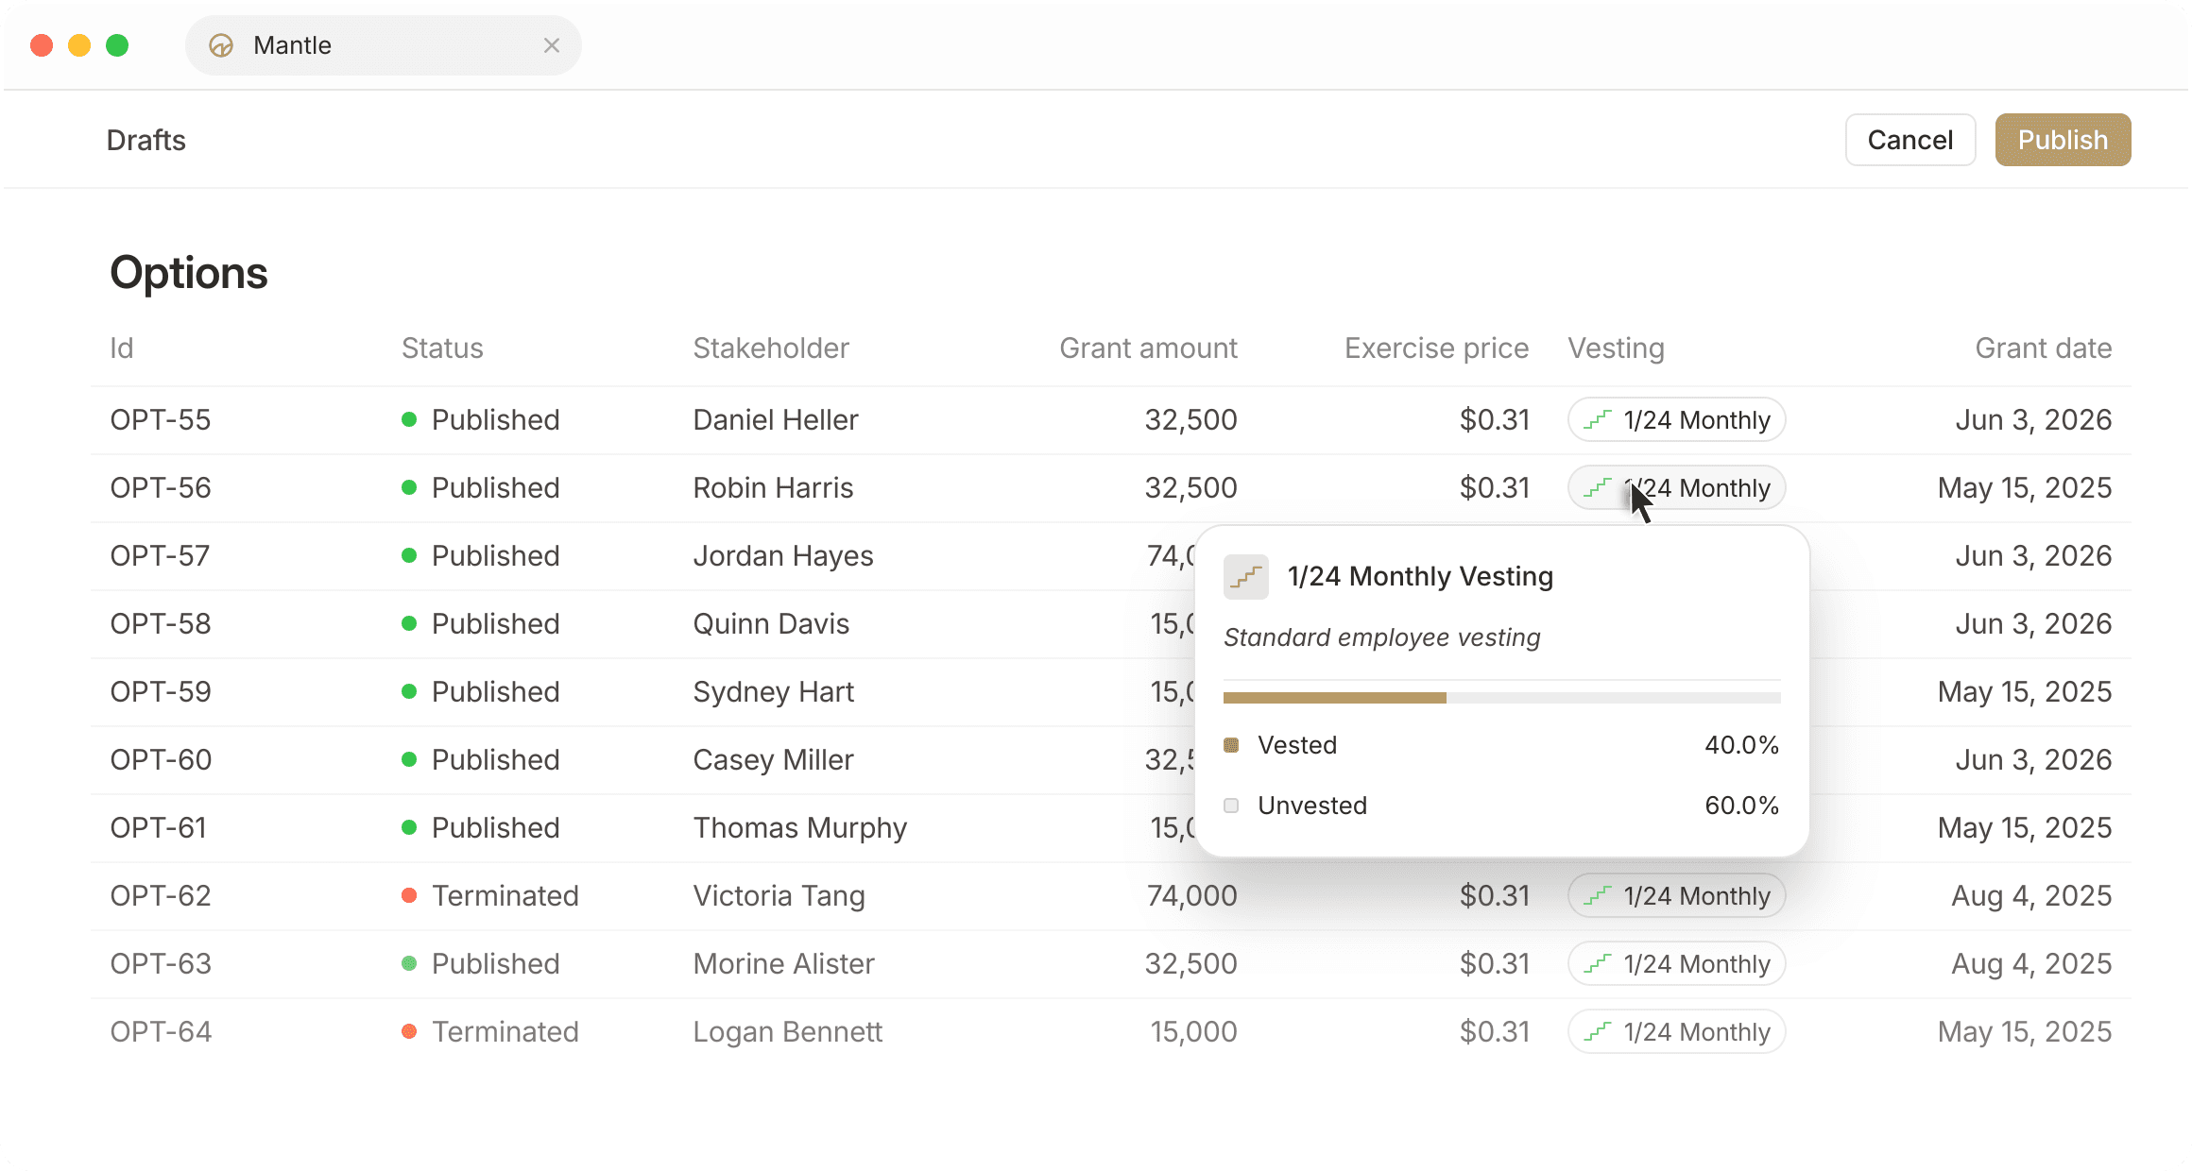The width and height of the screenshot is (2192, 1171).
Task: Click vesting stairs icon in OPT-62 row
Action: click(1597, 896)
